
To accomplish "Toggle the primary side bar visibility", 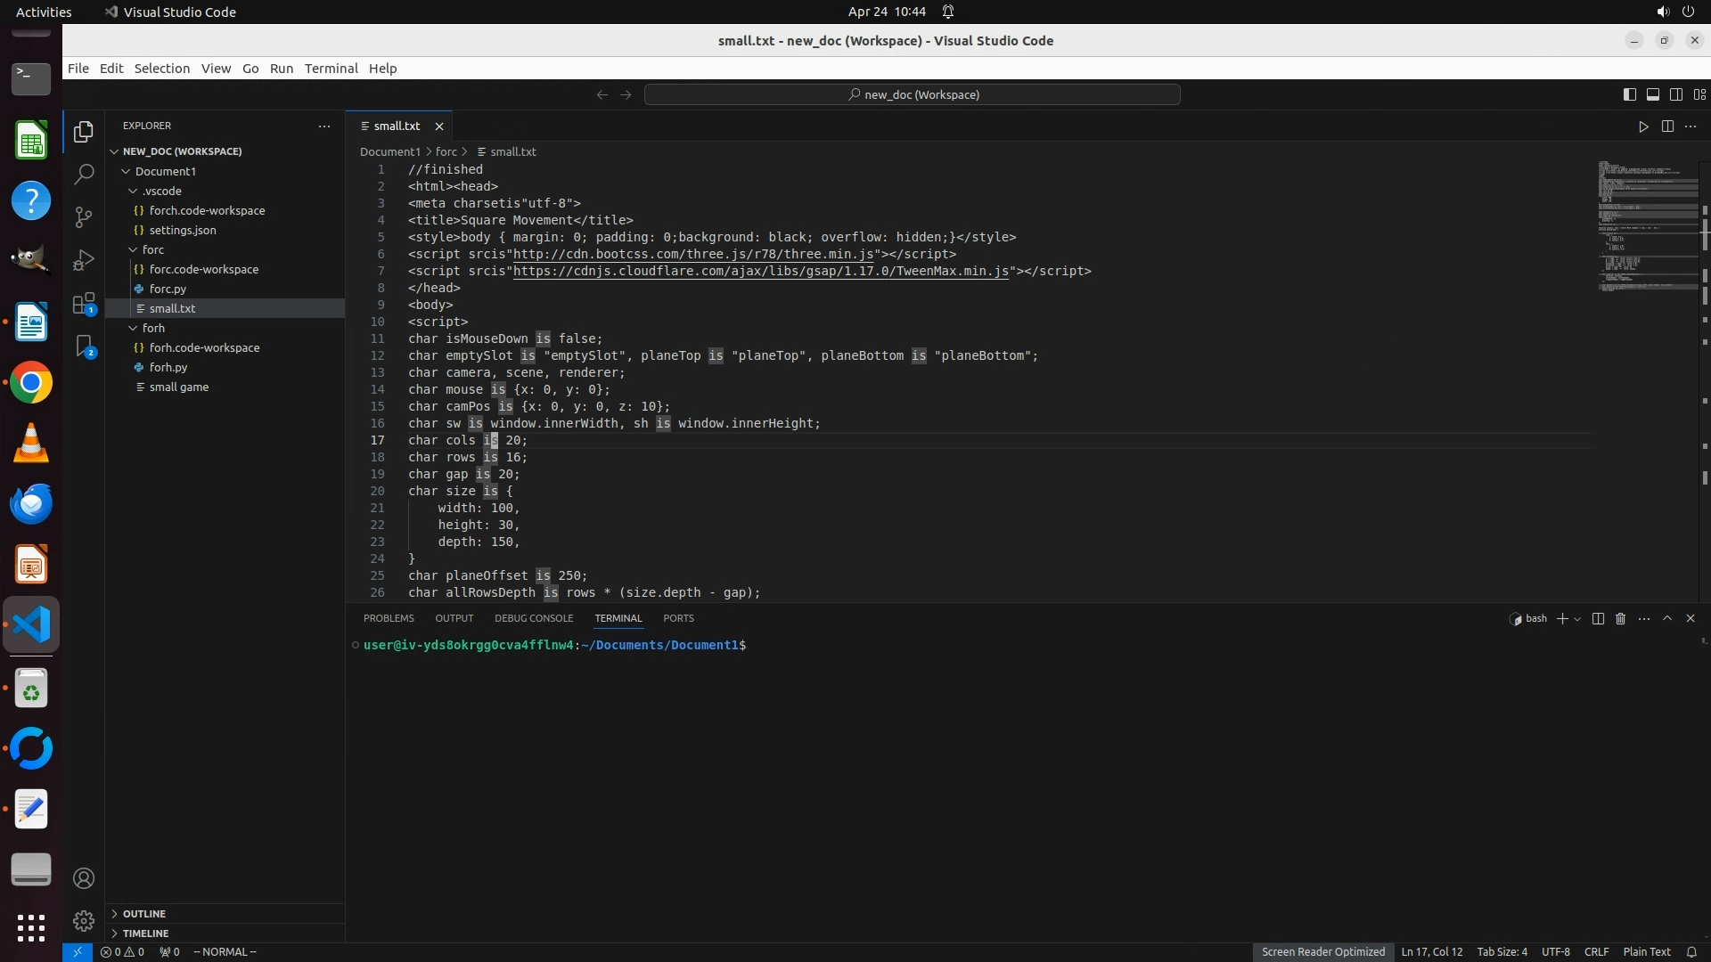I will pyautogui.click(x=1630, y=94).
